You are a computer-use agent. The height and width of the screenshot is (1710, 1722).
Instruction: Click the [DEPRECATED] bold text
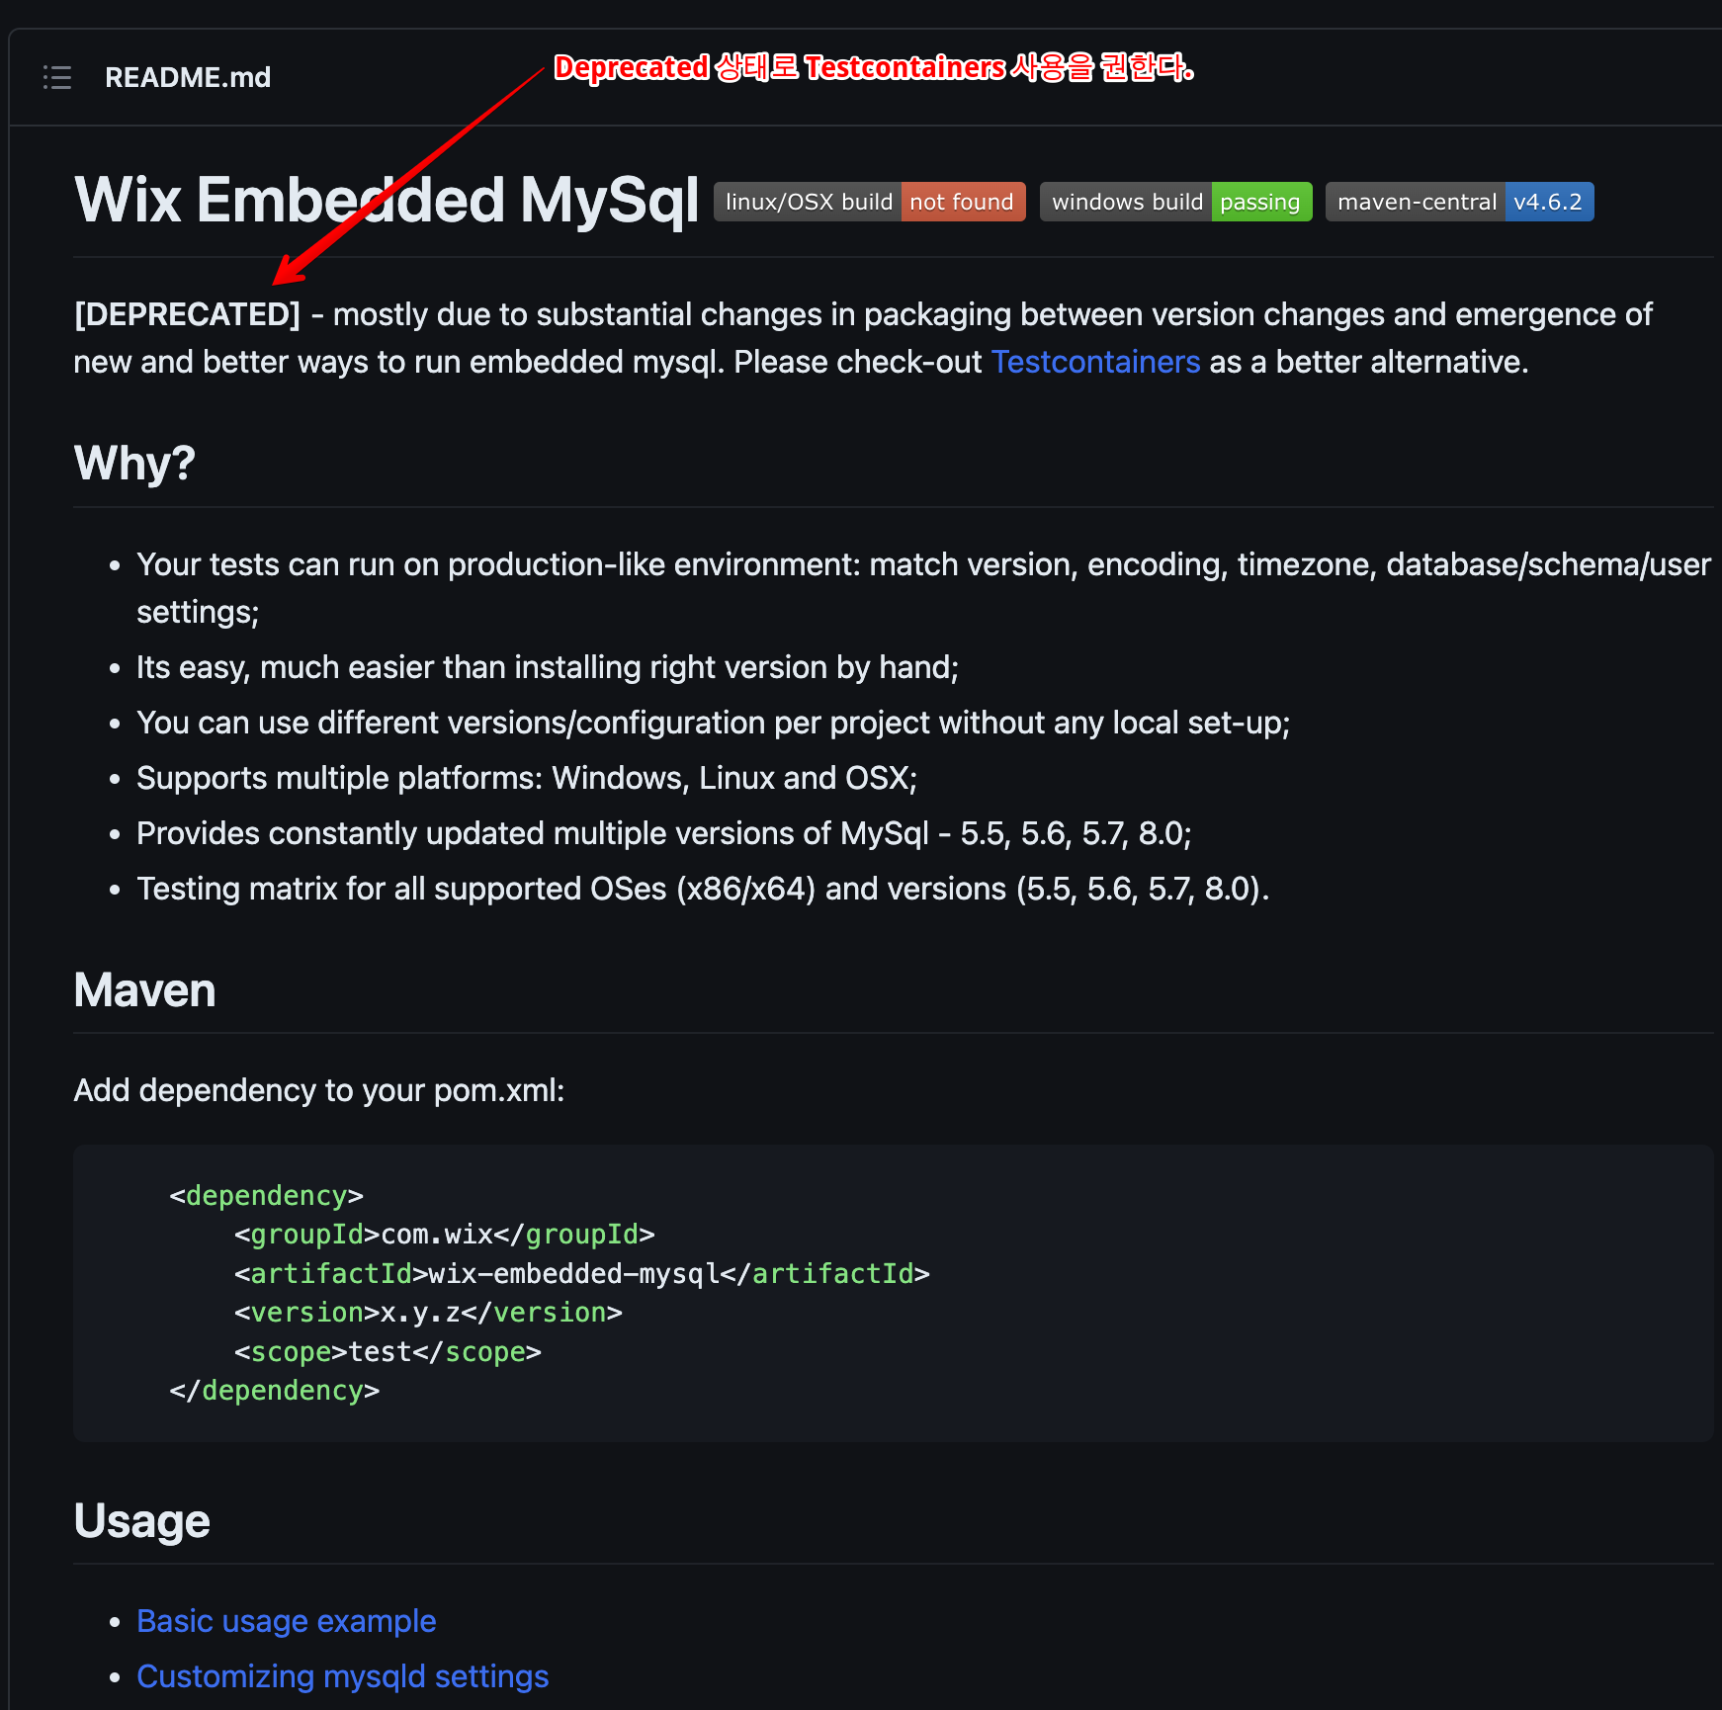(187, 314)
